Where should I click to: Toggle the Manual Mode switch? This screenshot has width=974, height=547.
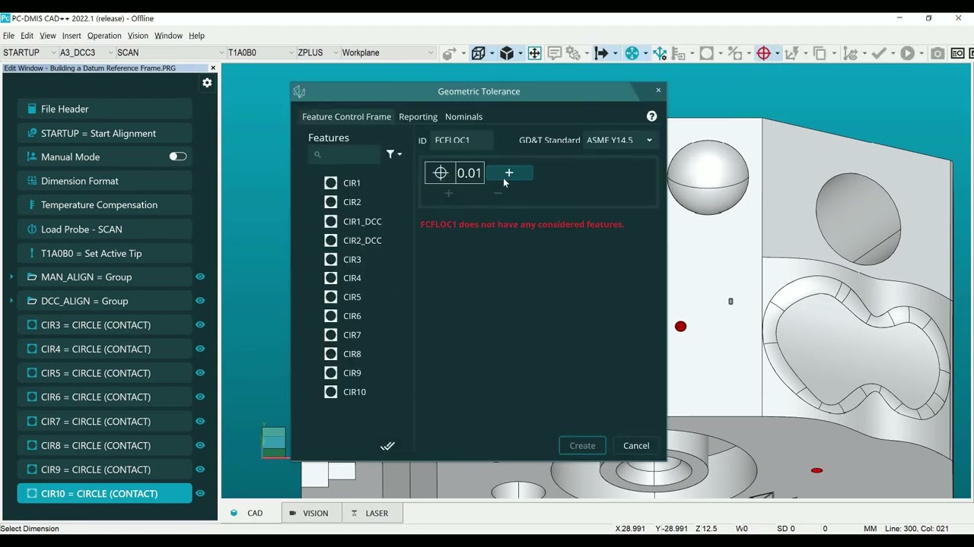point(177,157)
